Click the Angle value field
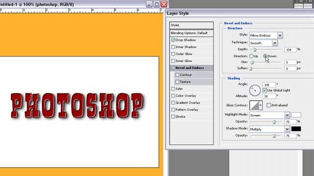Screen dimensions: 314x176 tap(269, 85)
